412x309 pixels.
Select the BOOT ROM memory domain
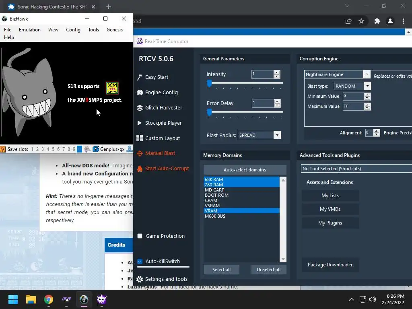pyautogui.click(x=241, y=195)
